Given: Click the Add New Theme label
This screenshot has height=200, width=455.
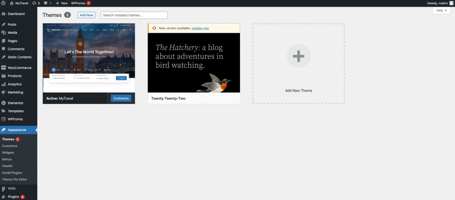Looking at the screenshot, I should point(299,91).
